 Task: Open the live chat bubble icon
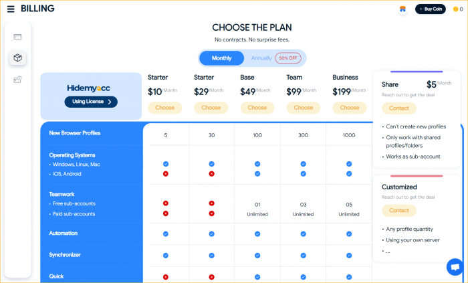(455, 267)
